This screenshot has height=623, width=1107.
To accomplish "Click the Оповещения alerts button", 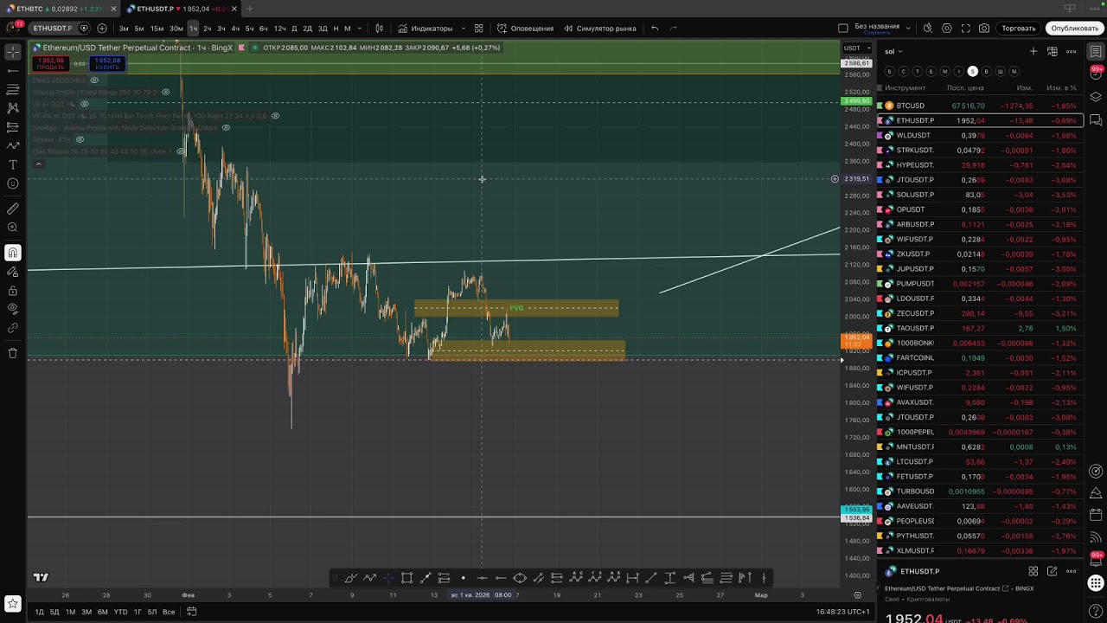I will click(525, 29).
